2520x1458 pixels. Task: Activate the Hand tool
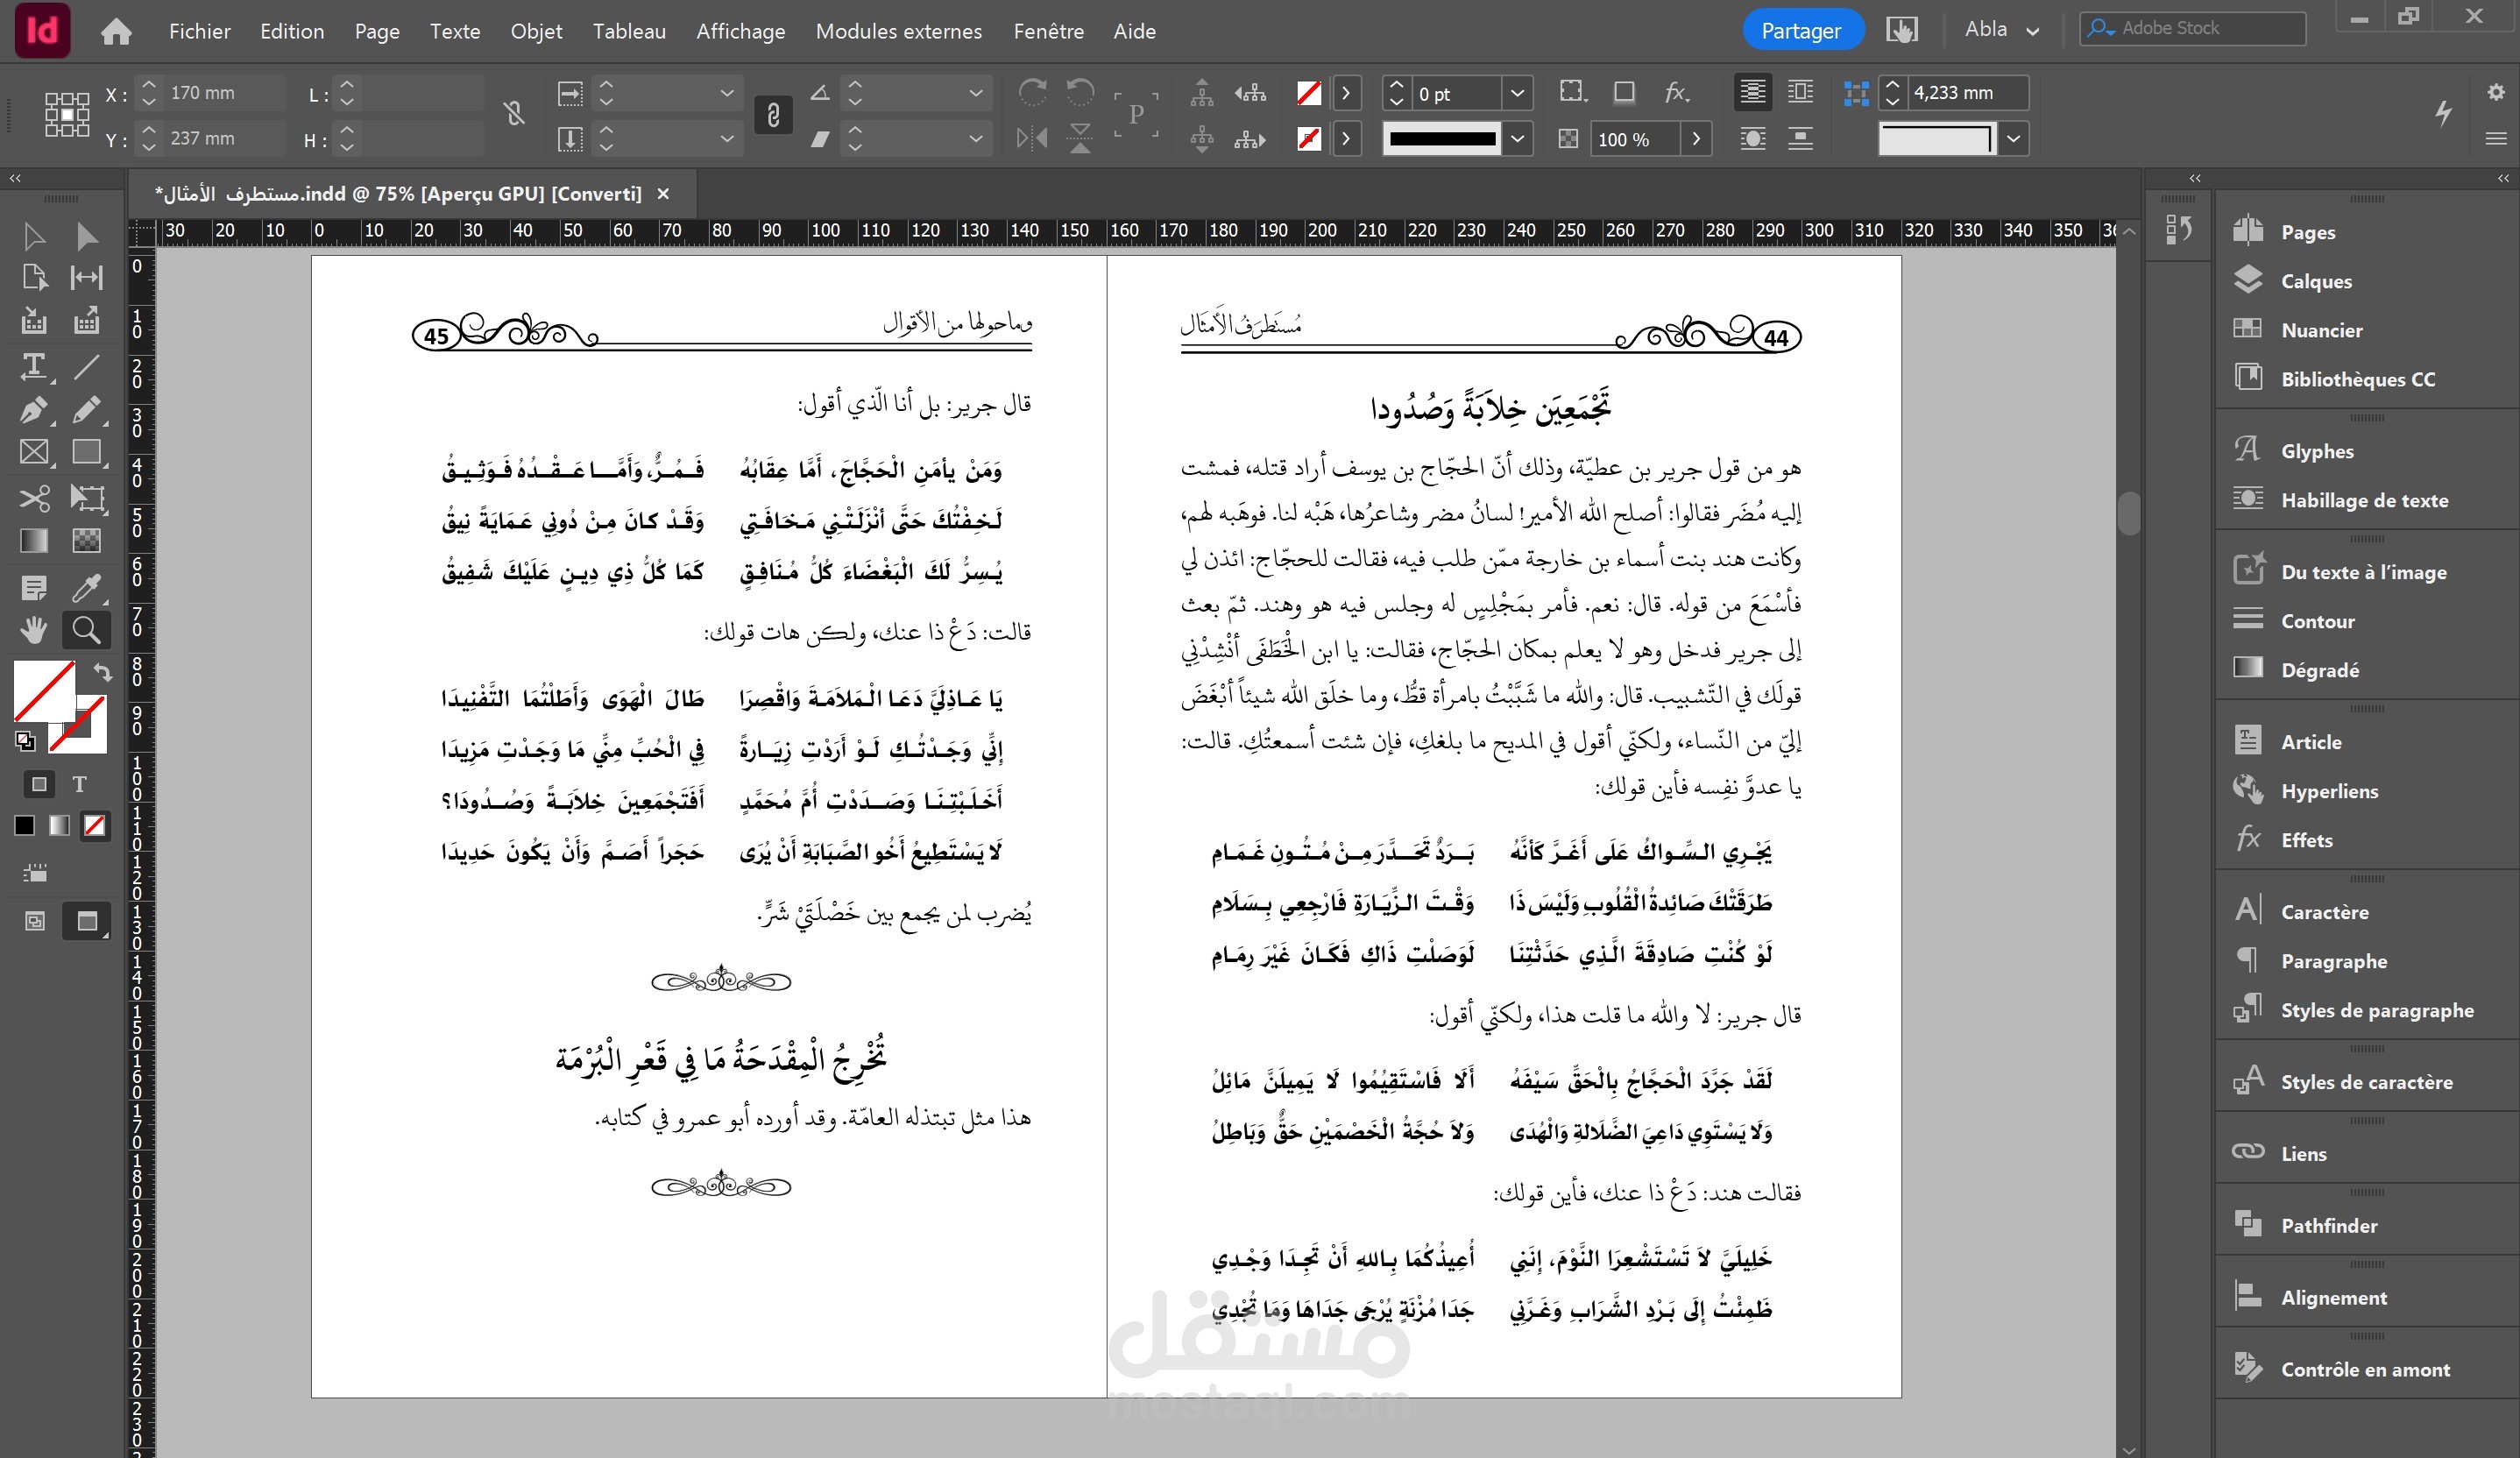click(x=34, y=629)
